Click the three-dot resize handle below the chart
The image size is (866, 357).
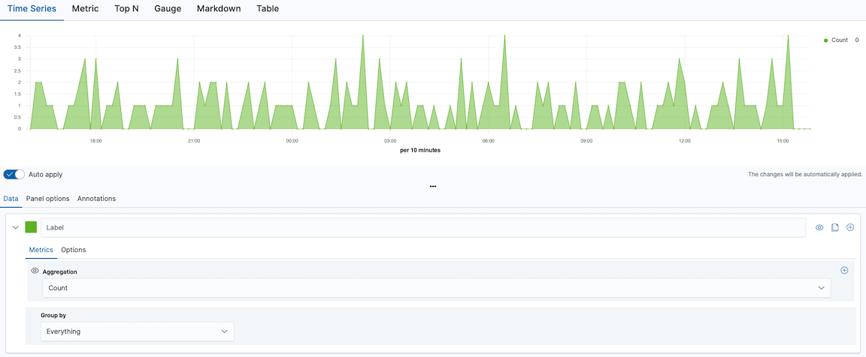pyautogui.click(x=433, y=186)
